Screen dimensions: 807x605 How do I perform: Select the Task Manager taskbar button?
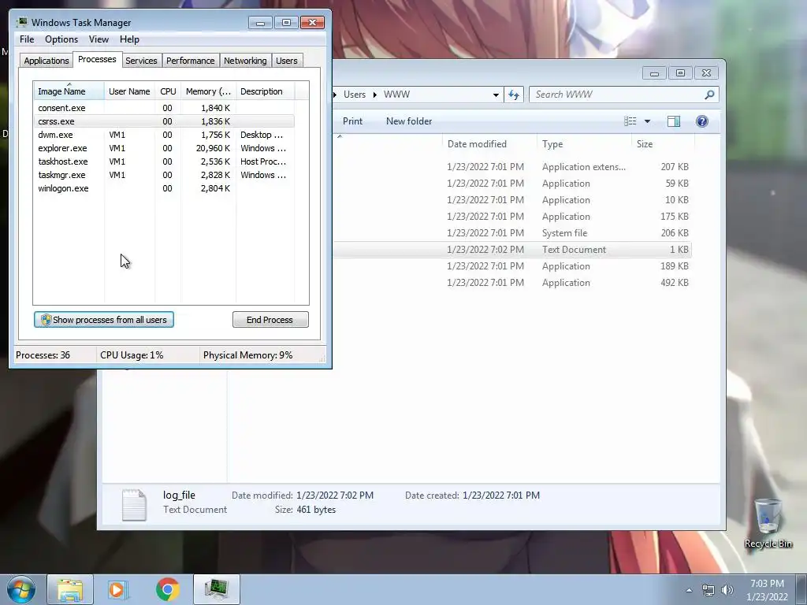coord(216,589)
